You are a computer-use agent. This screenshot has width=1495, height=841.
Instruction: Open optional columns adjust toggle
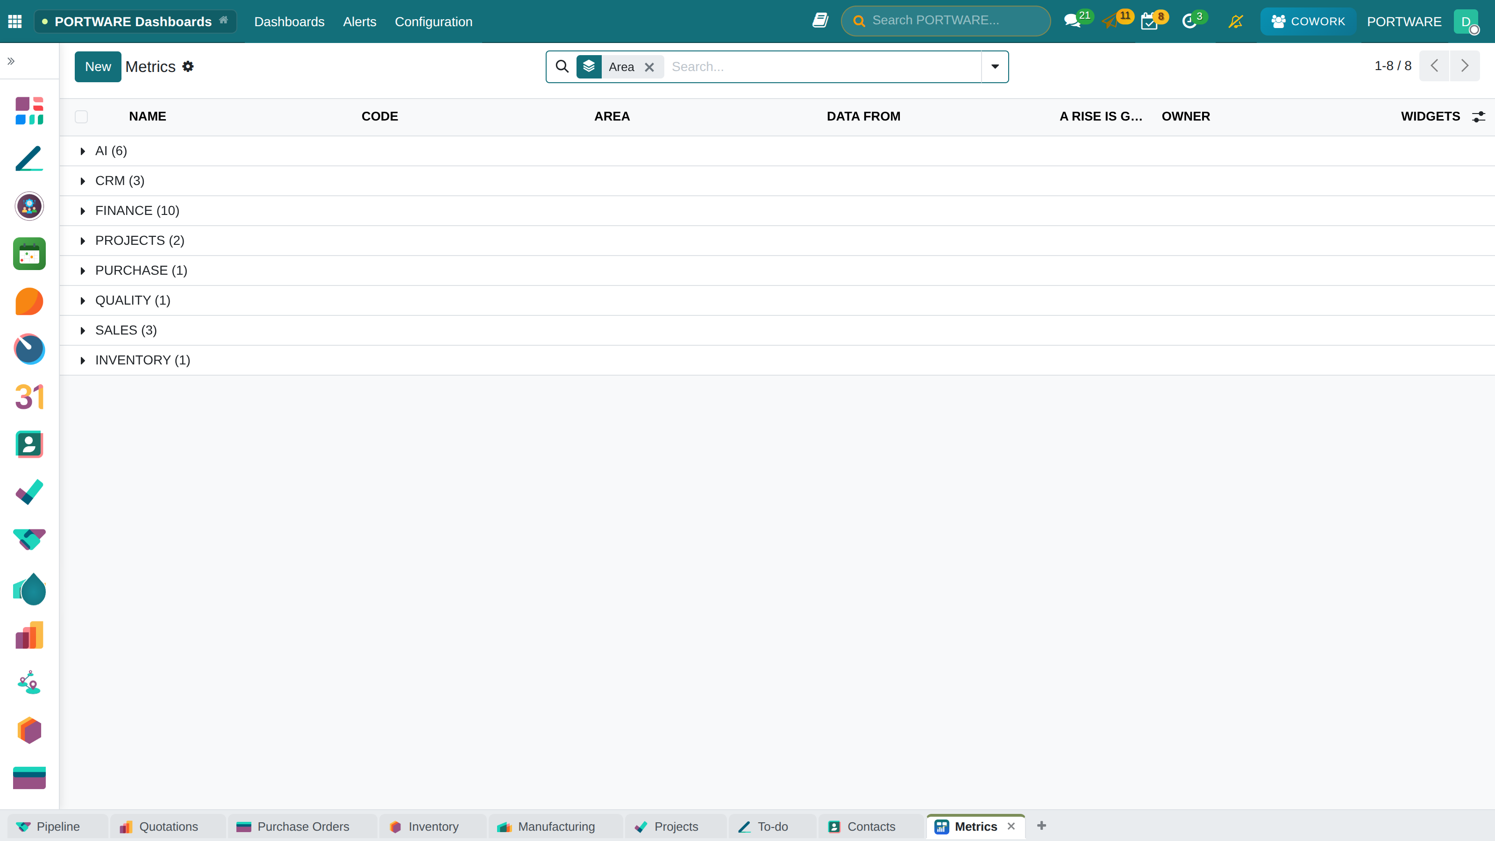click(x=1478, y=117)
